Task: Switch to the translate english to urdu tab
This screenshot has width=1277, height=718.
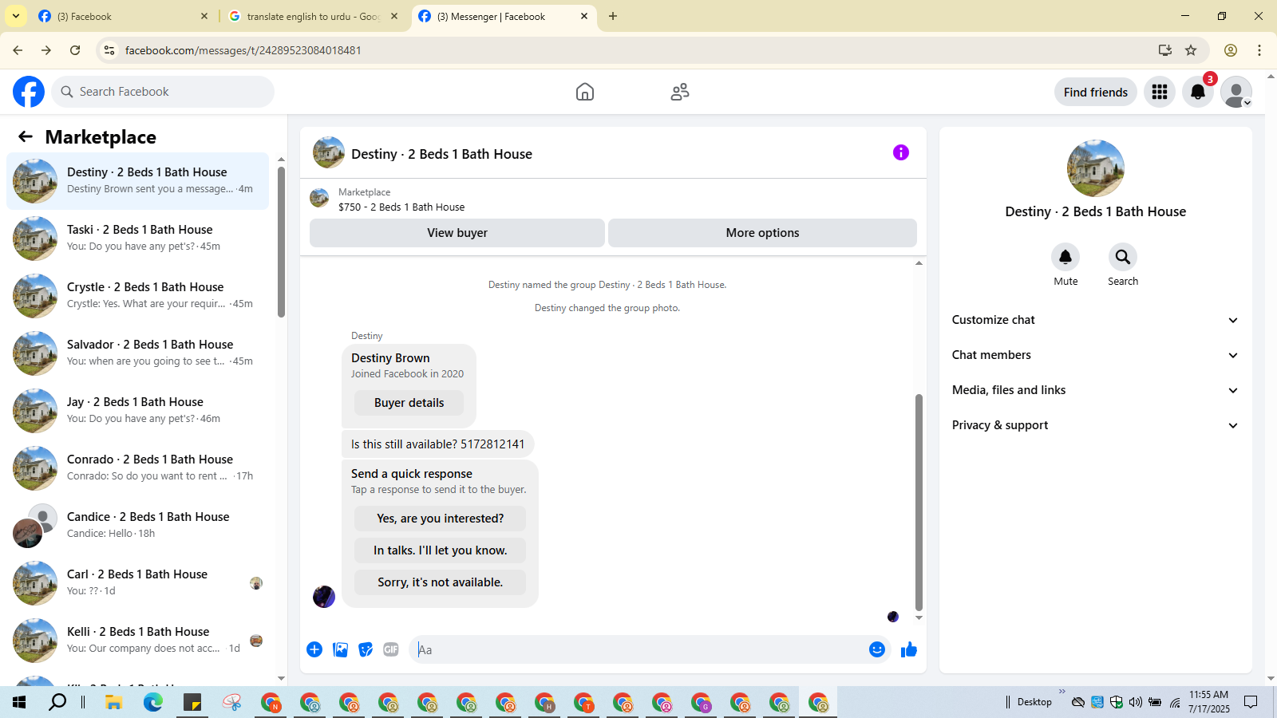Action: point(313,16)
